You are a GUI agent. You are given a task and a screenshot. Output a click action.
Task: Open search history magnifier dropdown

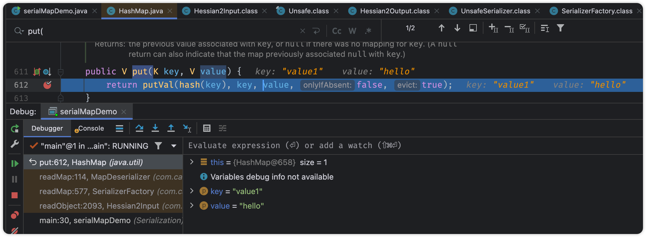tap(19, 31)
